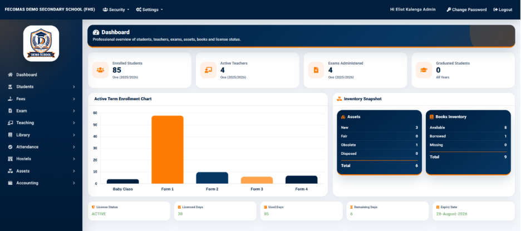The width and height of the screenshot is (521, 231).
Task: Click the Active Teachers card icon
Action: click(x=208, y=70)
